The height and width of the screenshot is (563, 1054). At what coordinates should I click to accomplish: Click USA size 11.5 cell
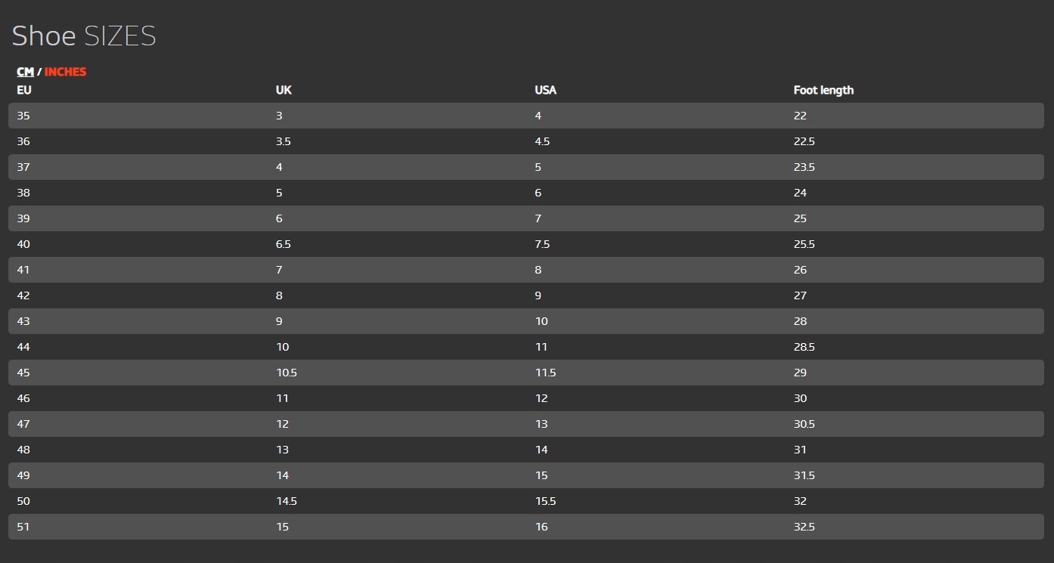(545, 373)
